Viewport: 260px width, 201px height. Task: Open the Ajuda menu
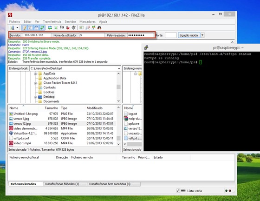coord(103,21)
